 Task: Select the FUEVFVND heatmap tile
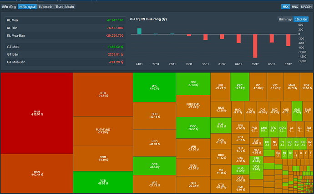point(103,131)
